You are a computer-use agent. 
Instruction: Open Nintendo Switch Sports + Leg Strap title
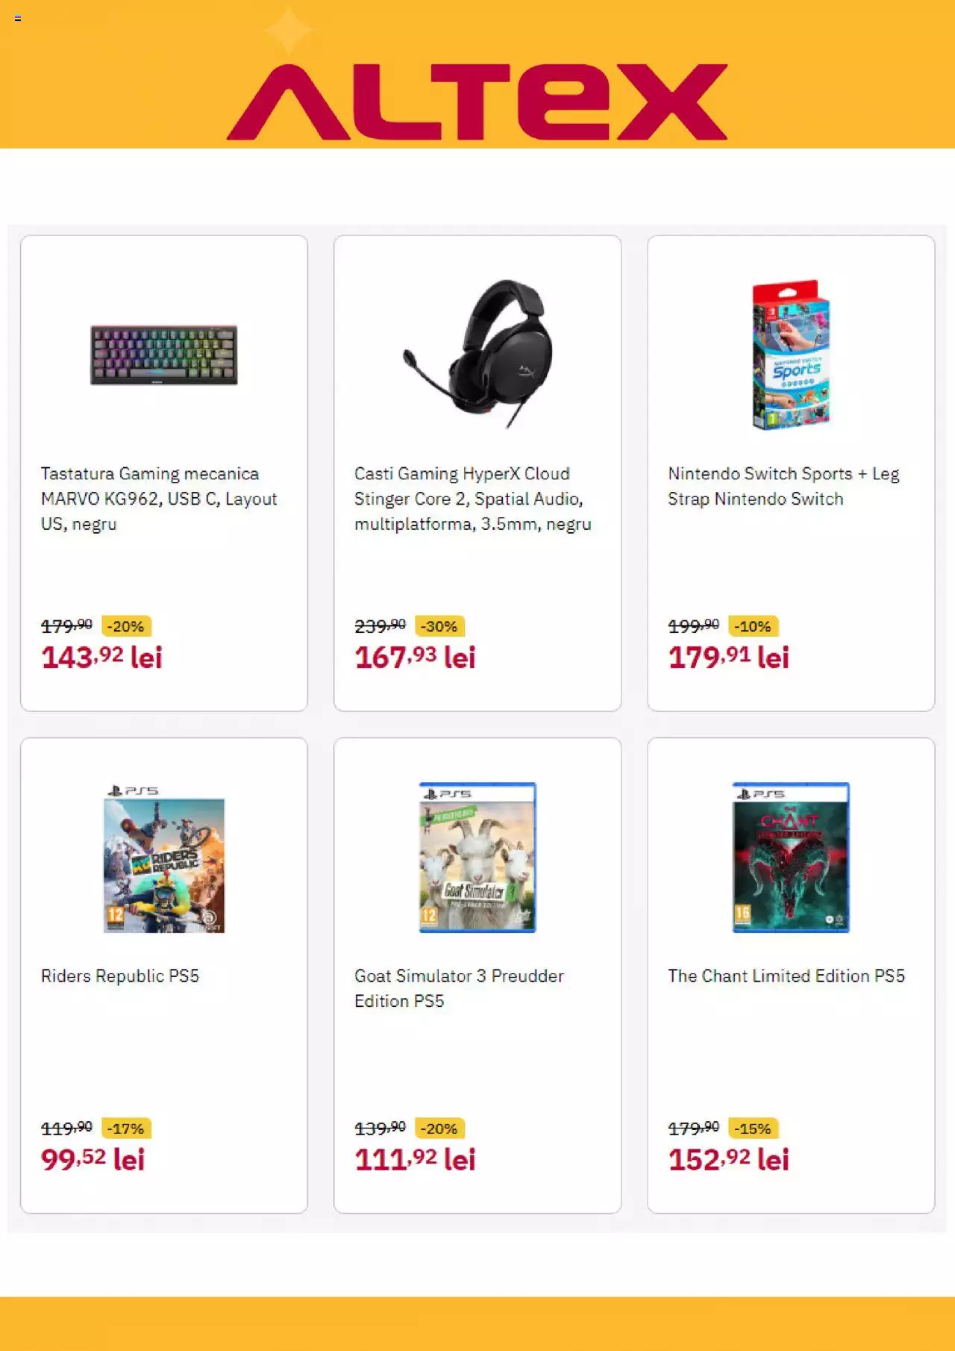pyautogui.click(x=783, y=486)
